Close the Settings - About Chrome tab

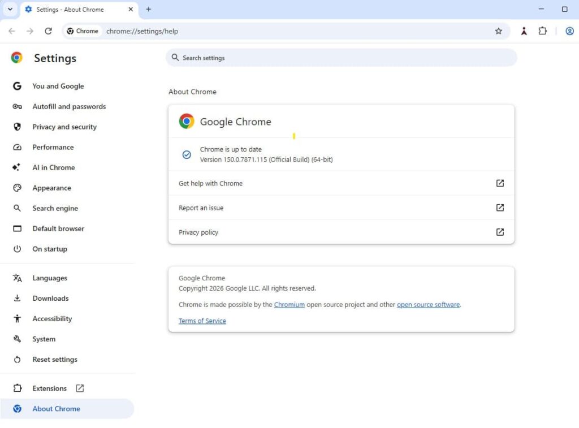[x=131, y=9]
